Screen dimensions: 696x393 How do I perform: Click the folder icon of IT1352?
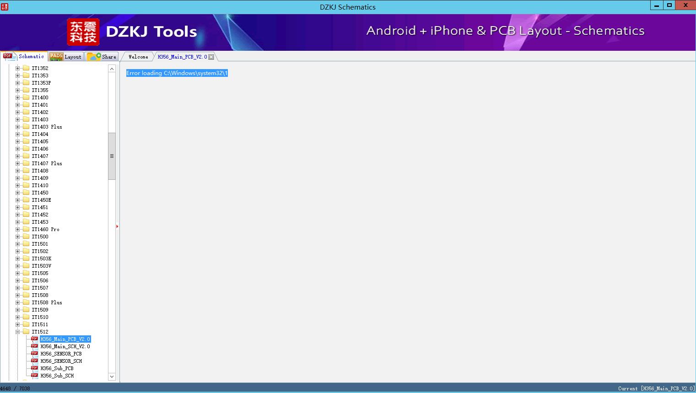[26, 68]
